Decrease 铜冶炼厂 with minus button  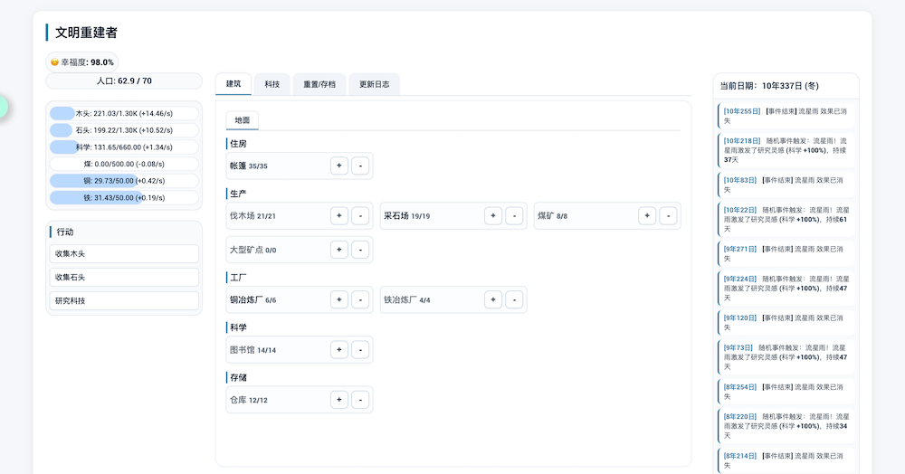pos(359,299)
